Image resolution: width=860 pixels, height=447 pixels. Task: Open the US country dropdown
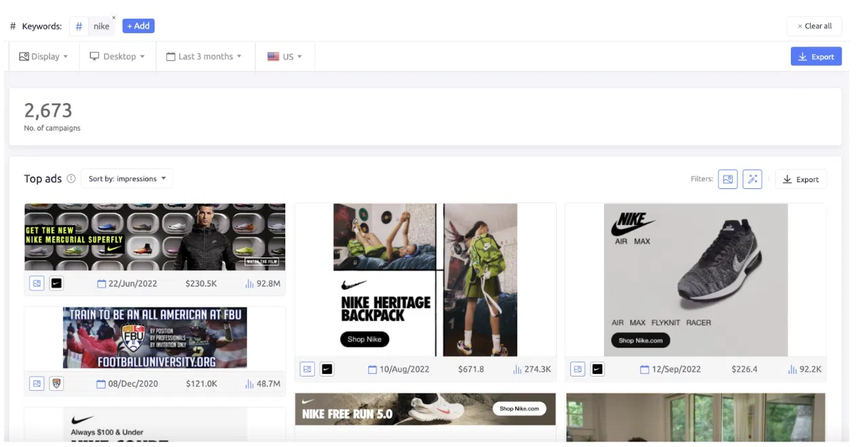pyautogui.click(x=284, y=56)
